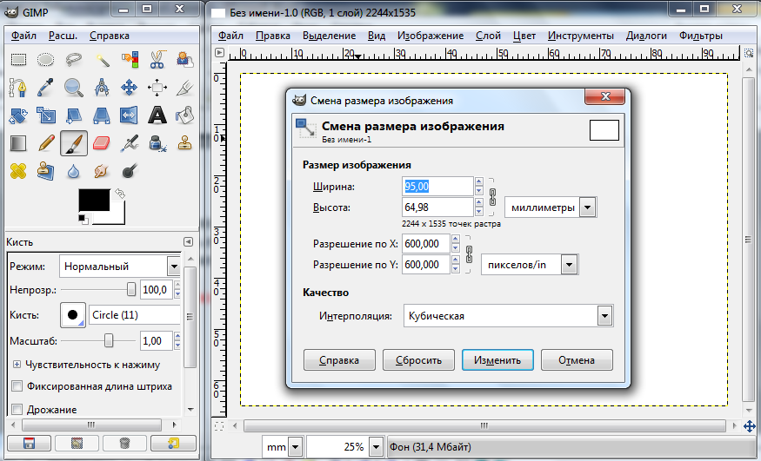Screen dimensions: 761x461
Task: Expand Чувствительность к нажиму options
Action: pyautogui.click(x=17, y=364)
